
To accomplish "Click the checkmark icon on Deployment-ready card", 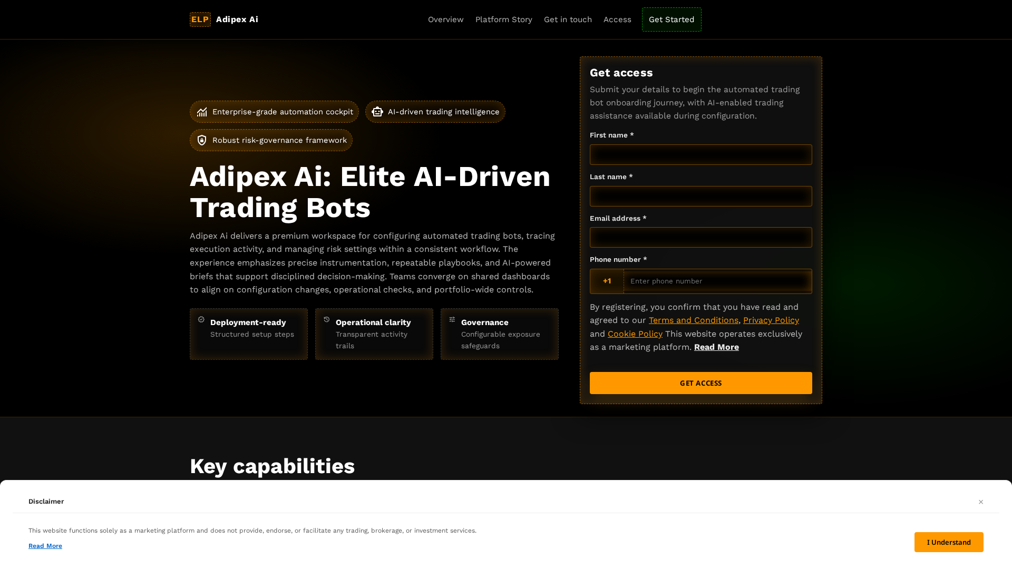I will pyautogui.click(x=201, y=319).
